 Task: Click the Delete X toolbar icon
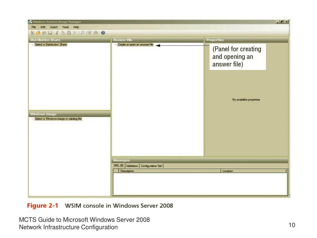(x=75, y=33)
